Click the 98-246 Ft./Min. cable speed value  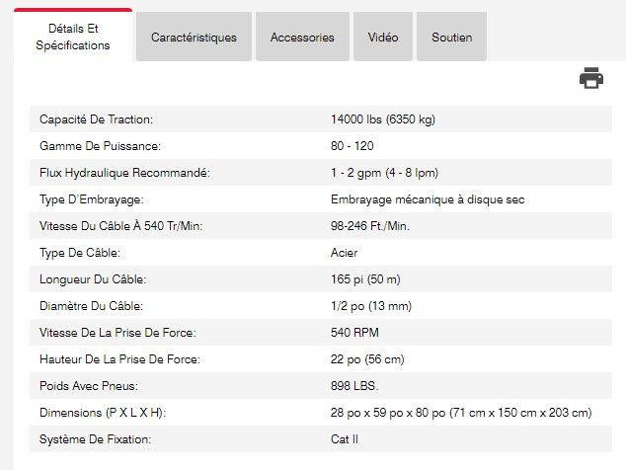pyautogui.click(x=370, y=226)
